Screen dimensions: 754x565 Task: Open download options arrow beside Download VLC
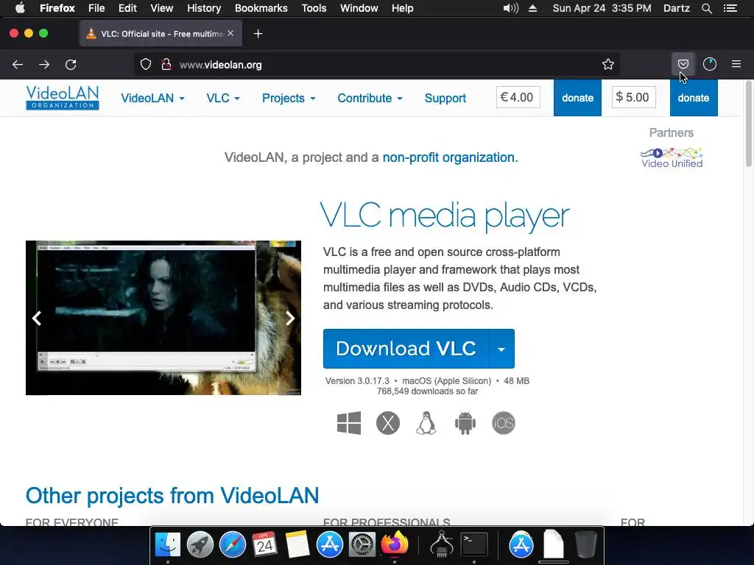pos(501,349)
